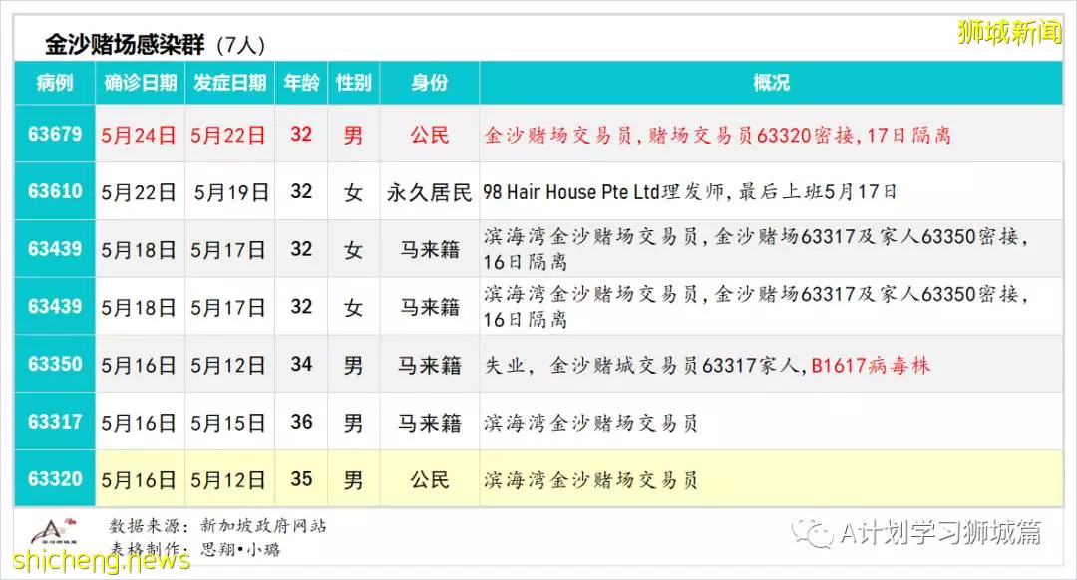Click age 32 in row 63610

pos(301,191)
